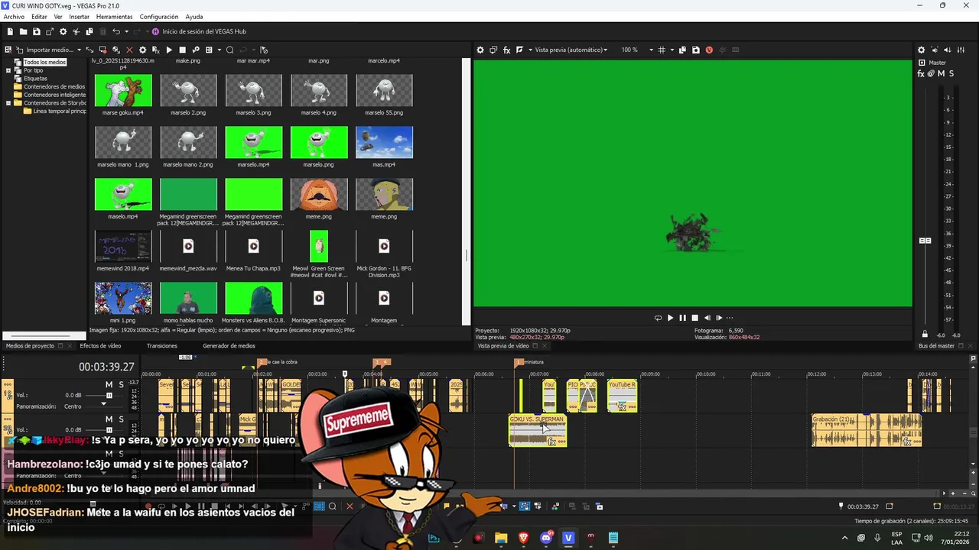Open master bus properties gear
Viewport: 979px width, 550px height.
pyautogui.click(x=921, y=50)
